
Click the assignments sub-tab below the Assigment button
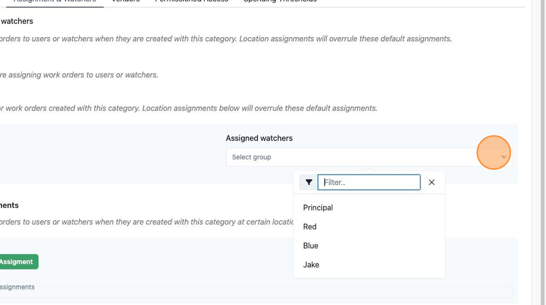[x=18, y=287]
